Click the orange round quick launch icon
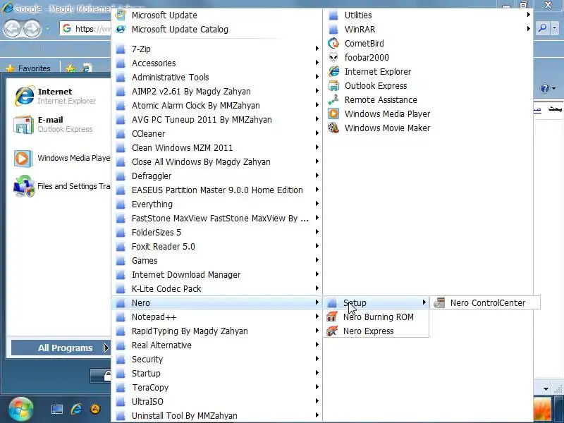The image size is (564, 423). pos(95,409)
